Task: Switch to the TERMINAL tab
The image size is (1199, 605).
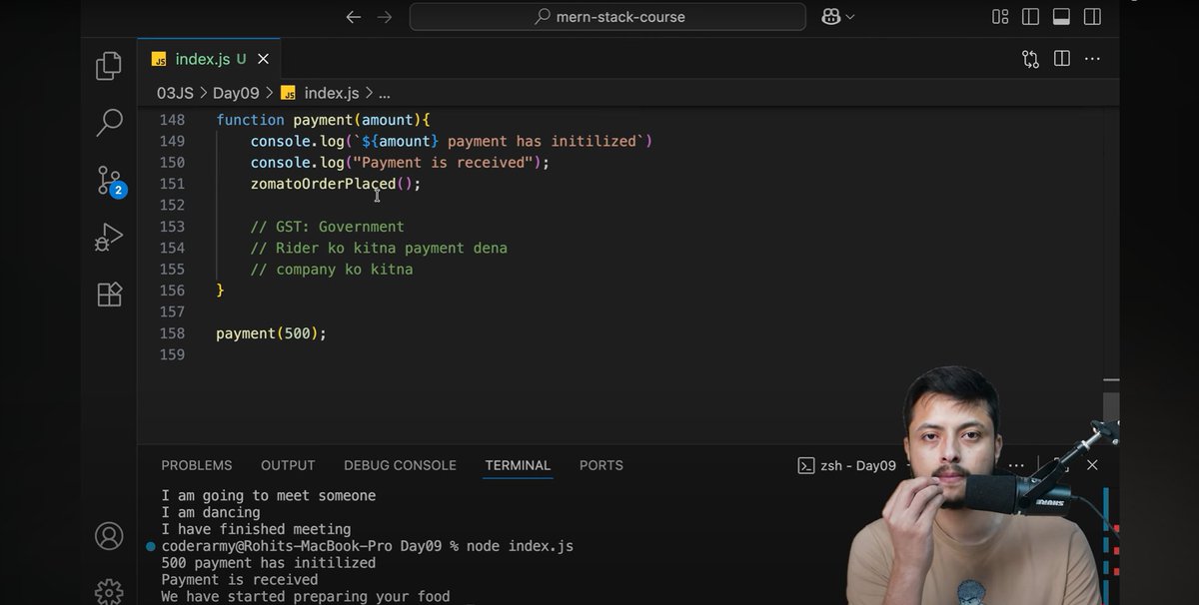Action: 518,465
